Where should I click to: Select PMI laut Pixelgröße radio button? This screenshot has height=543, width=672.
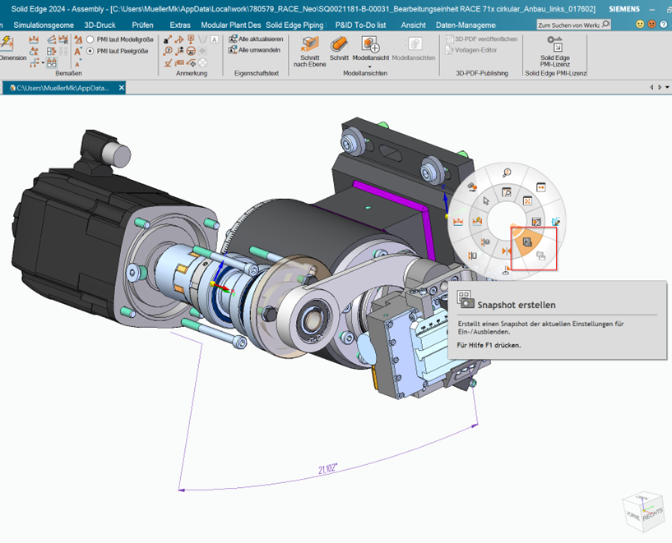click(90, 51)
